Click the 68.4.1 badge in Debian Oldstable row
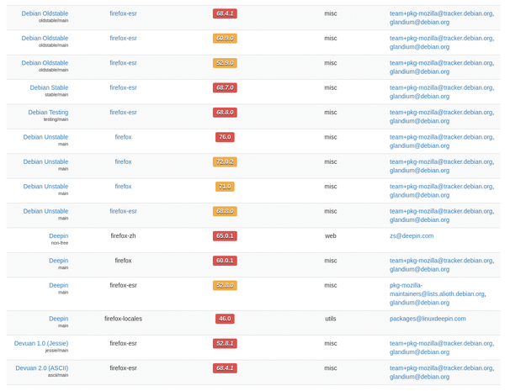505x391 pixels. [225, 13]
